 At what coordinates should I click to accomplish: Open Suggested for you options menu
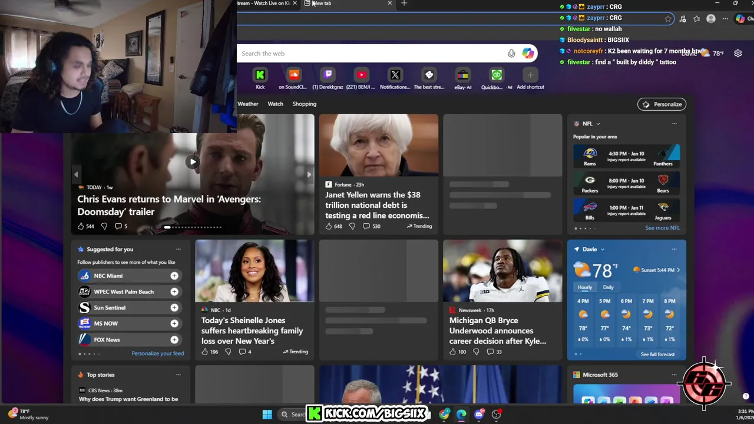178,249
